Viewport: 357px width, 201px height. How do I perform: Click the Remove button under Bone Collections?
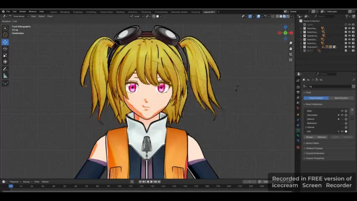point(322,137)
